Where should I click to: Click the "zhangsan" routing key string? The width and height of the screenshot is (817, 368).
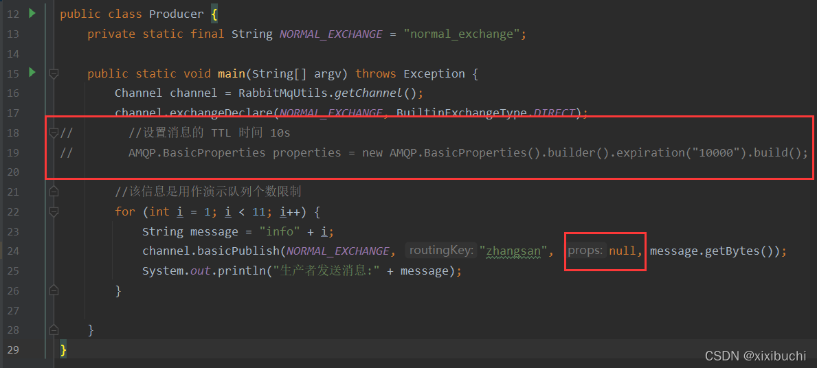point(513,251)
